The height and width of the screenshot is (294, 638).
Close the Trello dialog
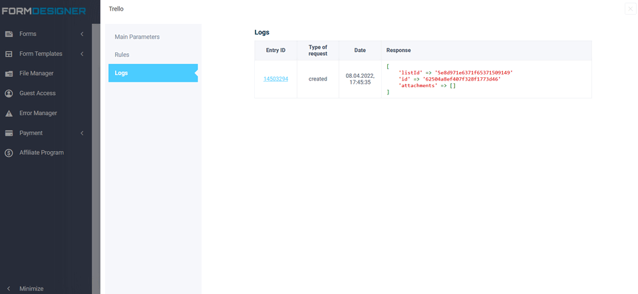point(630,9)
